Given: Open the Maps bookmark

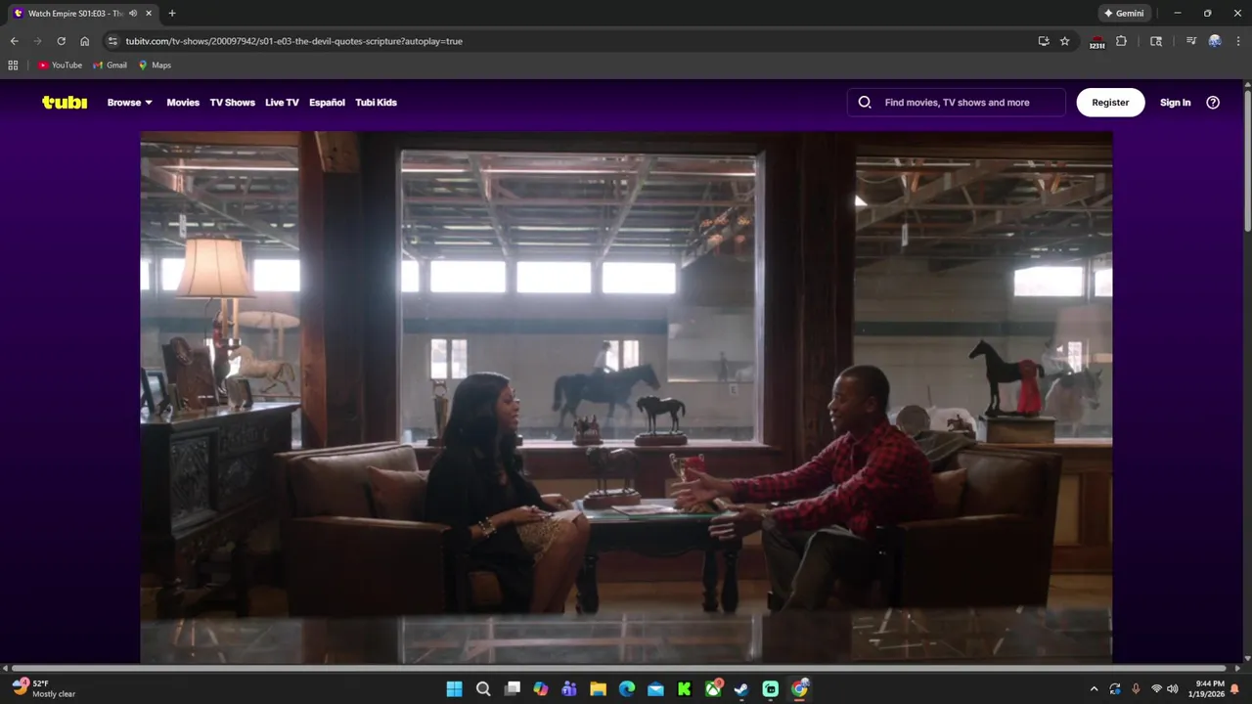Looking at the screenshot, I should pyautogui.click(x=155, y=65).
